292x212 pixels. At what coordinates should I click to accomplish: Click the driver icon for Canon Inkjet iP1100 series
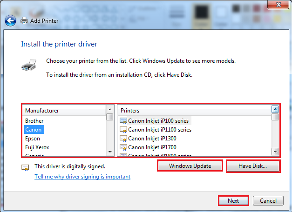123,130
